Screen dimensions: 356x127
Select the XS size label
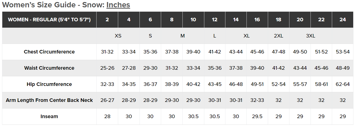tap(118, 36)
